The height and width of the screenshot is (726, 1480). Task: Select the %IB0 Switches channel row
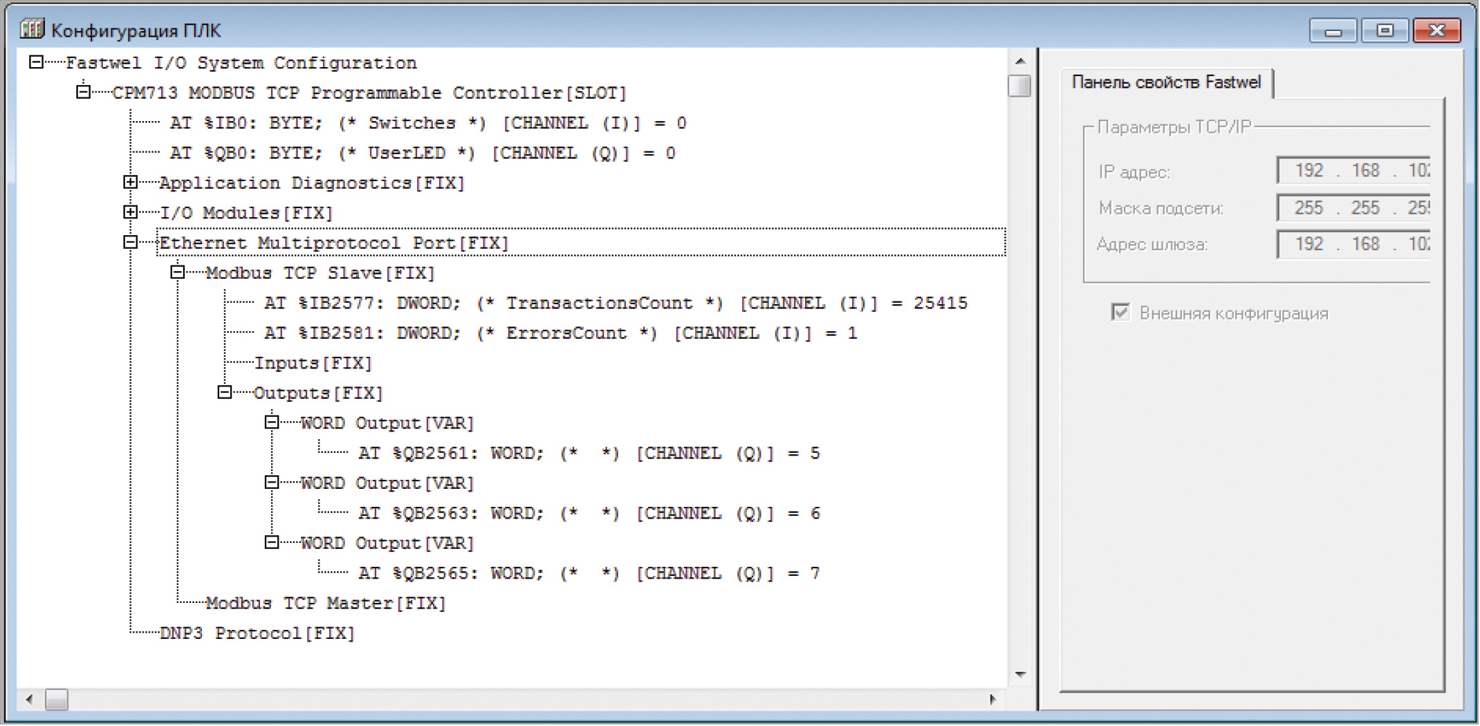tap(428, 123)
